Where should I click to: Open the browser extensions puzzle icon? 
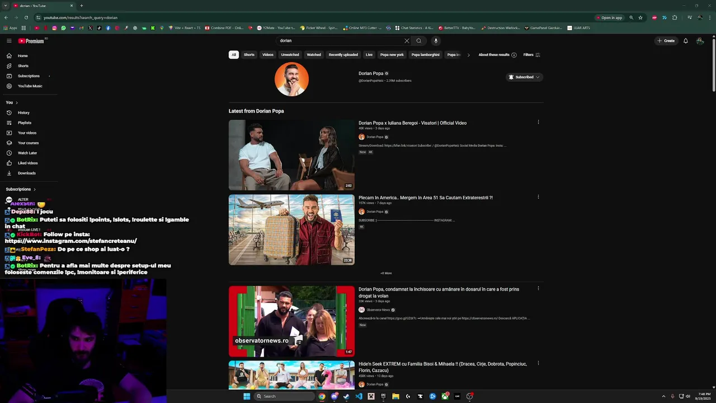pos(674,17)
